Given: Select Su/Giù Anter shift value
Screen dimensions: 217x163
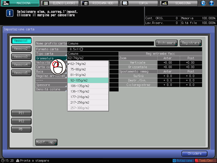Looking at the screenshot, I should (x=168, y=76).
